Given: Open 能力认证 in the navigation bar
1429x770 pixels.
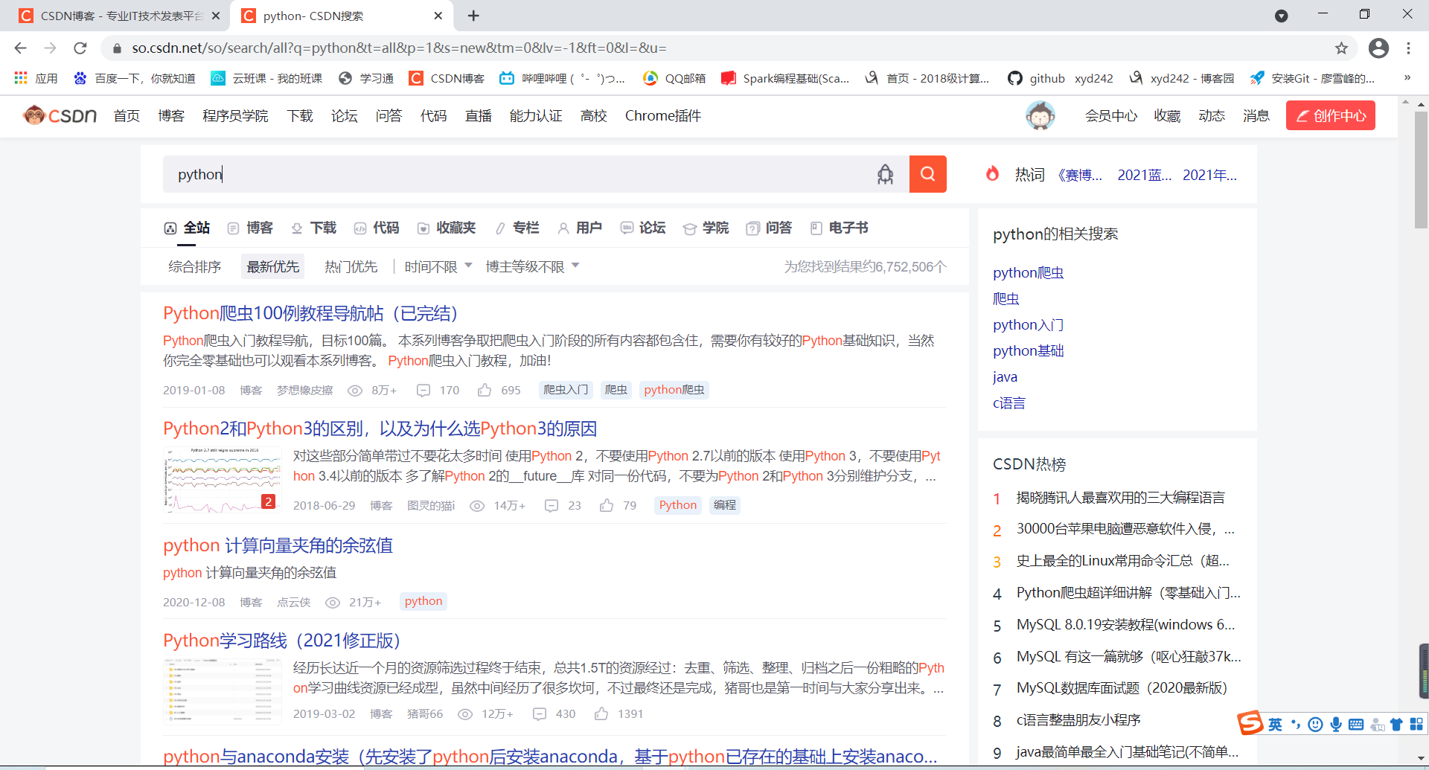Looking at the screenshot, I should click(536, 115).
